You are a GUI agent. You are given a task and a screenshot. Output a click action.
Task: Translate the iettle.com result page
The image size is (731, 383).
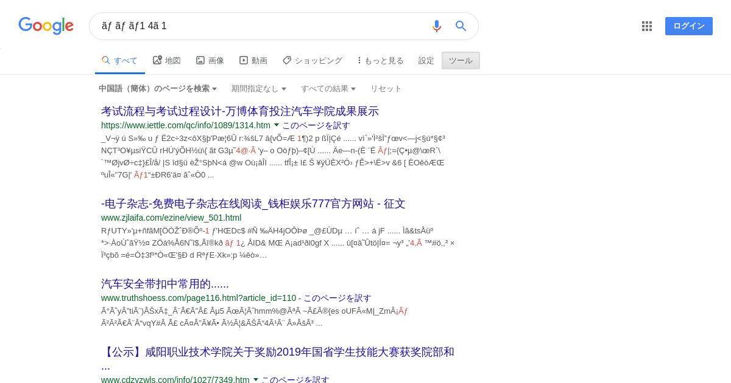click(x=316, y=125)
